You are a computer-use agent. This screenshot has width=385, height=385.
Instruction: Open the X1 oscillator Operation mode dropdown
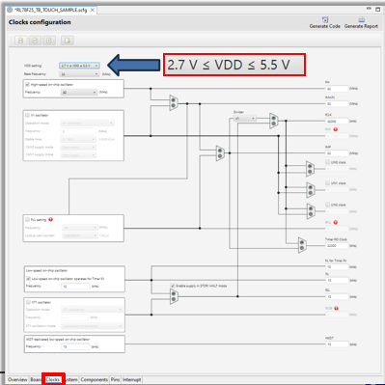pos(87,124)
